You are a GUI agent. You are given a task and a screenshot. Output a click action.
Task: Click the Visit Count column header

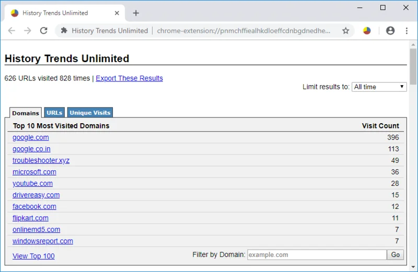[380, 126]
